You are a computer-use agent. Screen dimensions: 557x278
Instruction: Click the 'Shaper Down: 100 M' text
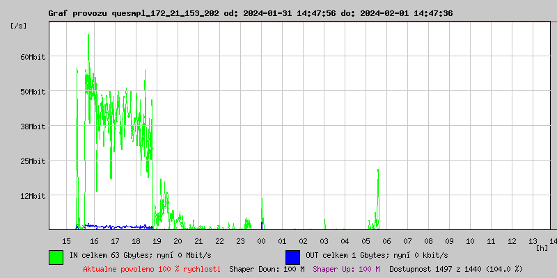click(x=267, y=269)
